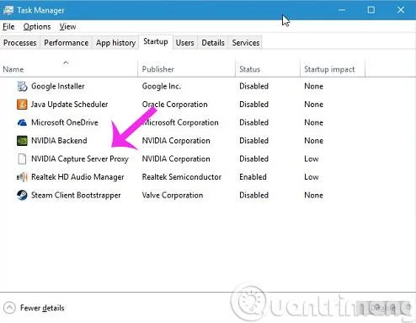
Task: Click Disabled status of Java Update Scheduler
Action: (254, 105)
